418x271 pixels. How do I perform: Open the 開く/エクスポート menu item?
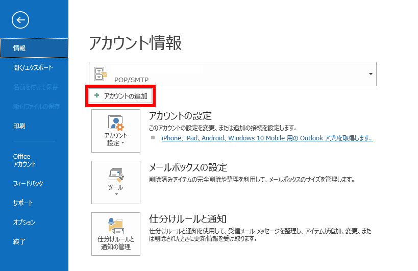[x=34, y=68]
